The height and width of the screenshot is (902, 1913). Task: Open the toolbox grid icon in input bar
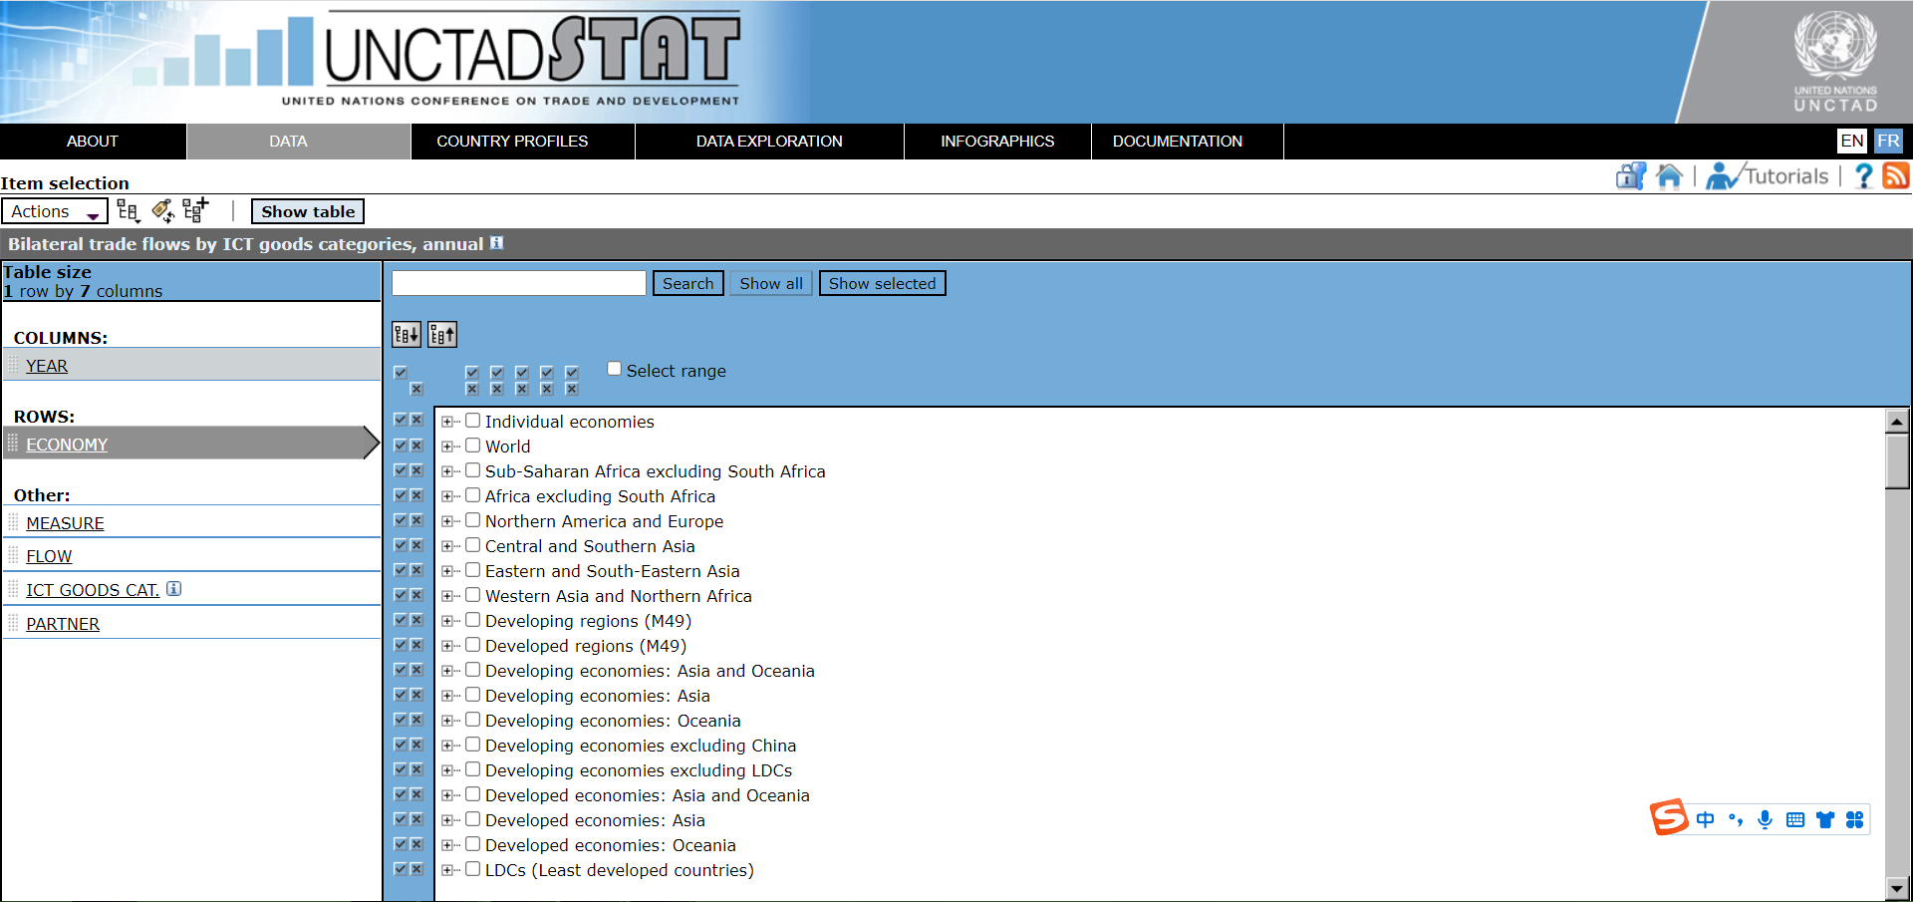[1854, 819]
